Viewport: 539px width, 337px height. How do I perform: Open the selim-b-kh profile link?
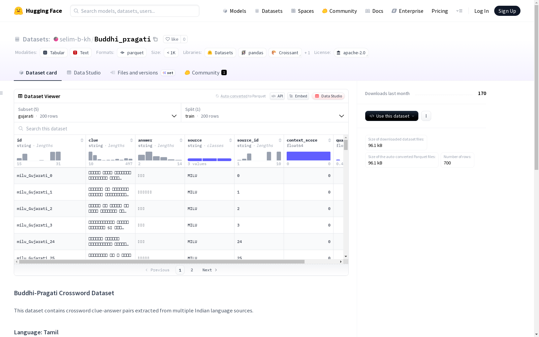75,39
